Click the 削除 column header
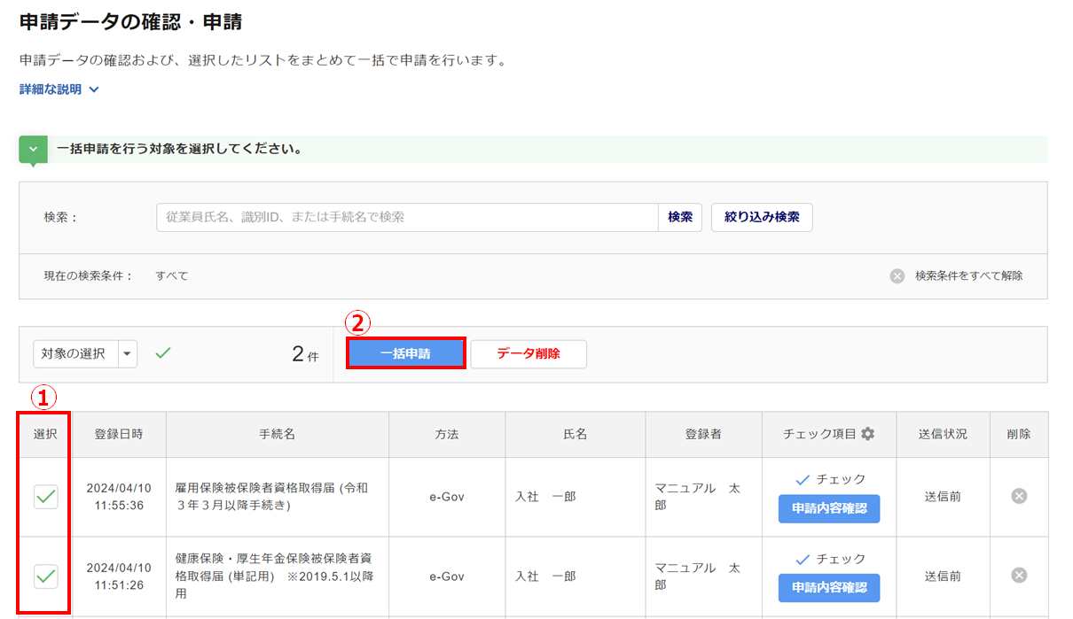This screenshot has height=619, width=1073. [x=1019, y=434]
